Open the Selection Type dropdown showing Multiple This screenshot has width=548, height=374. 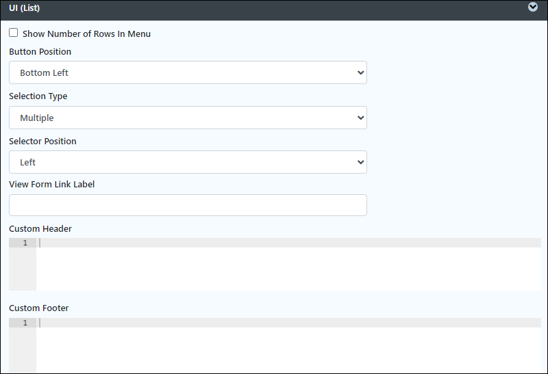(x=188, y=118)
